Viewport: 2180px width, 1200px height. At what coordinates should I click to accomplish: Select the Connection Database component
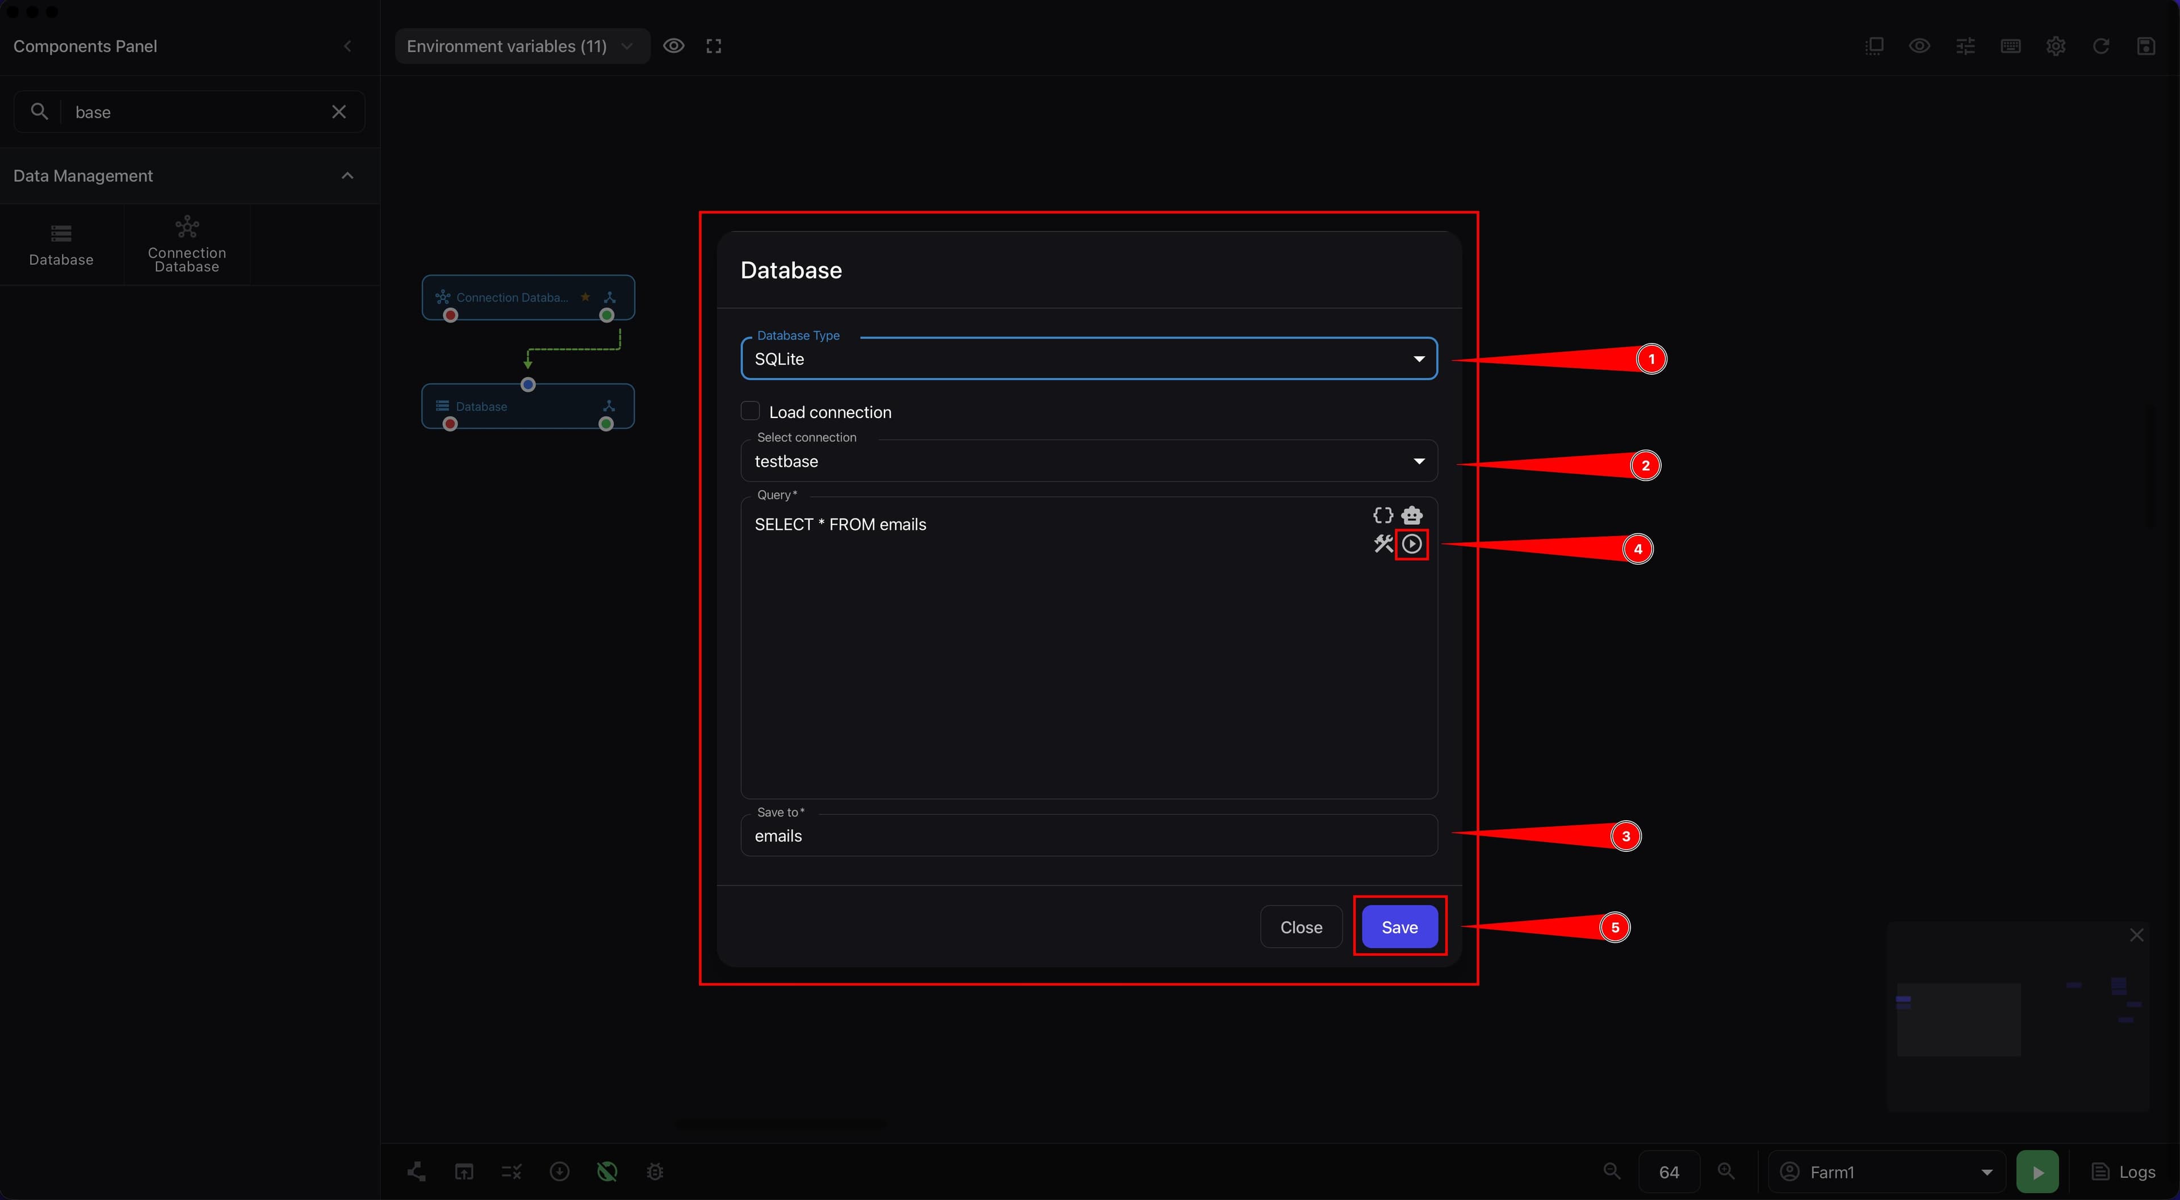point(187,245)
